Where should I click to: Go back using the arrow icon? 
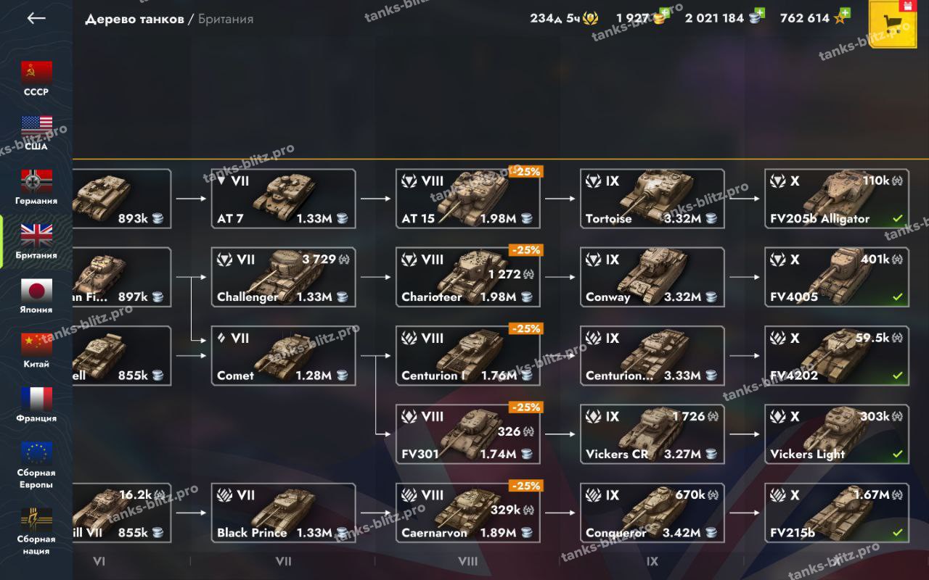(36, 19)
